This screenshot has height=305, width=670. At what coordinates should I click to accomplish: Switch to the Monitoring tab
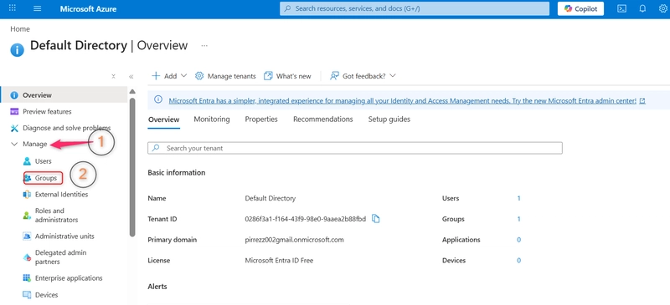coord(212,119)
